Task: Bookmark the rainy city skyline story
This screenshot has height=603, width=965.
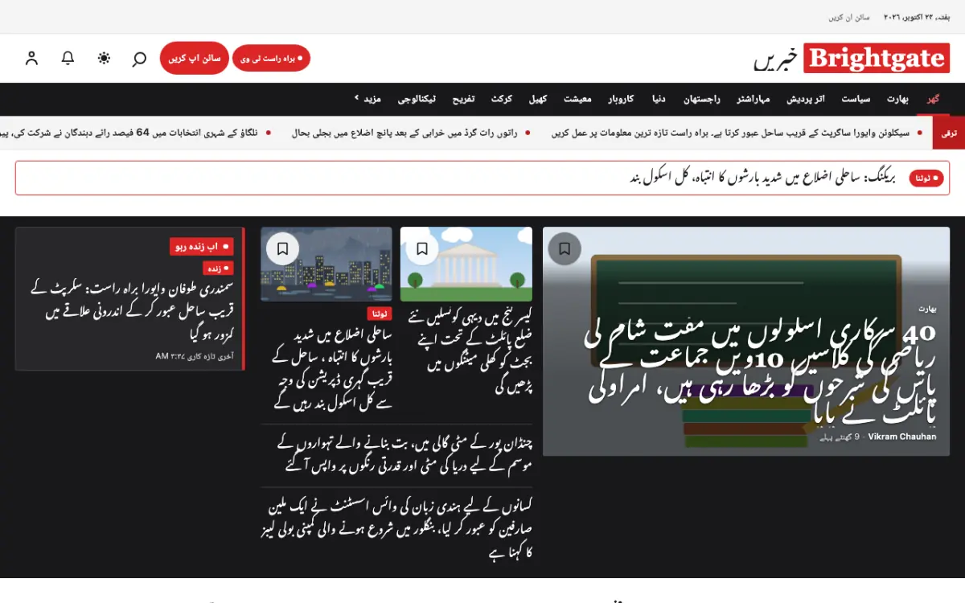Action: pos(282,248)
